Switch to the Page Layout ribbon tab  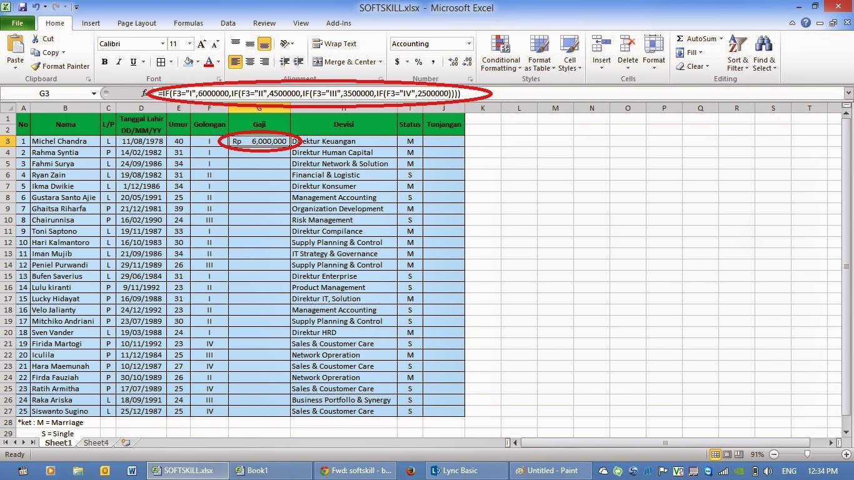[x=136, y=22]
